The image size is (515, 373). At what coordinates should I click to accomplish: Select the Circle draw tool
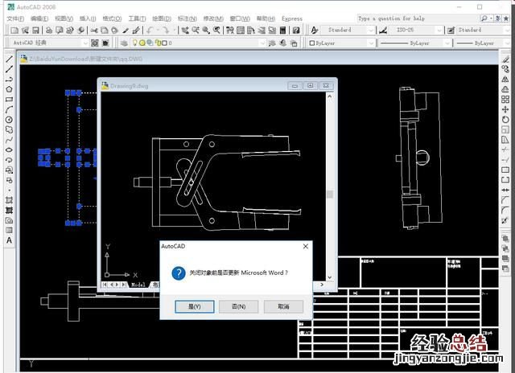pyautogui.click(x=9, y=119)
